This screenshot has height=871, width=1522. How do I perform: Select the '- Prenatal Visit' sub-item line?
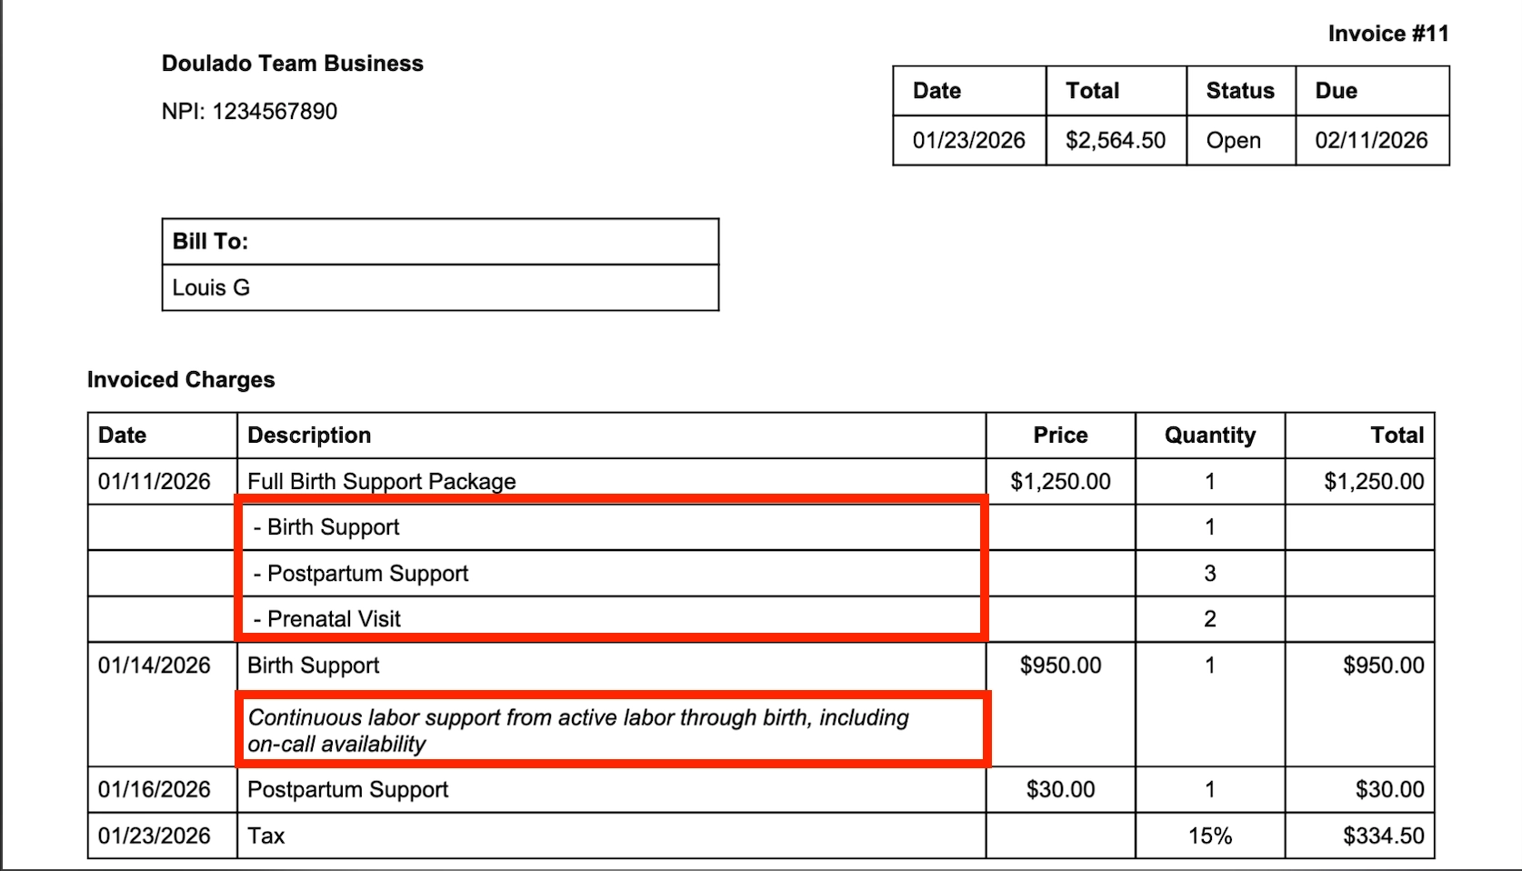327,619
